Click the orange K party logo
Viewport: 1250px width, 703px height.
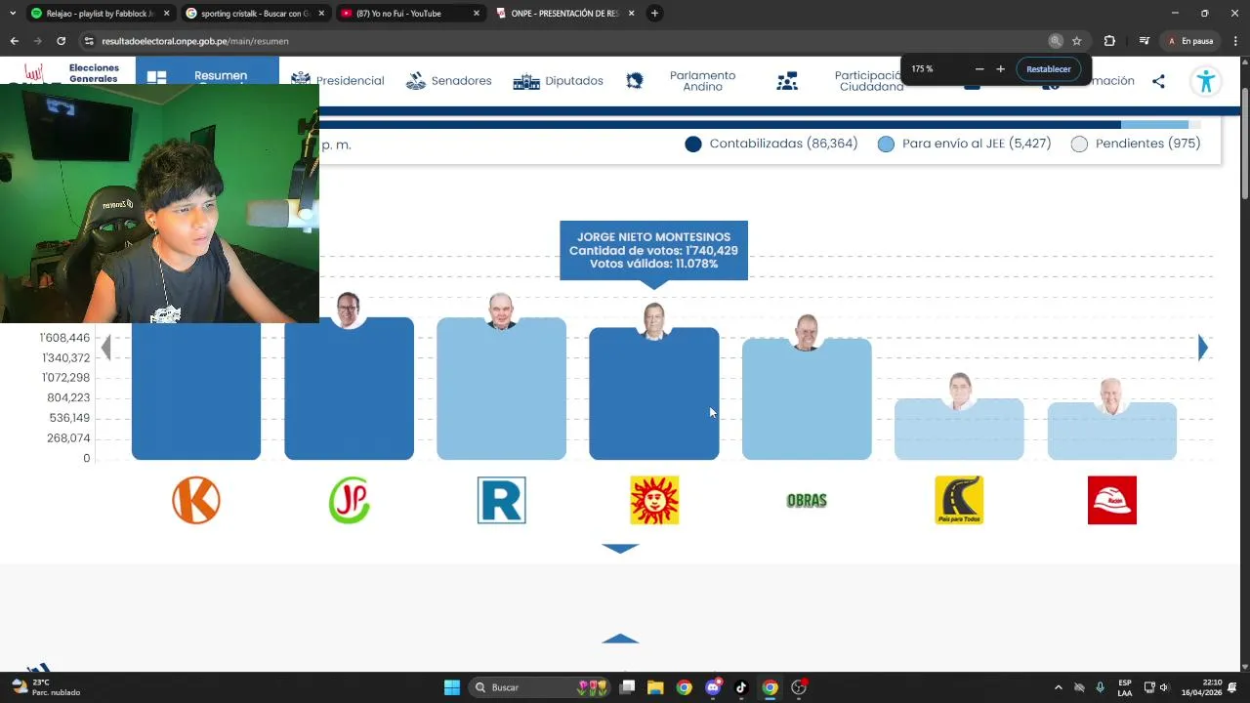point(196,500)
